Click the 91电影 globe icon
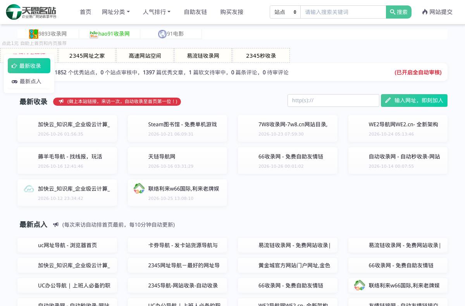 pyautogui.click(x=162, y=34)
